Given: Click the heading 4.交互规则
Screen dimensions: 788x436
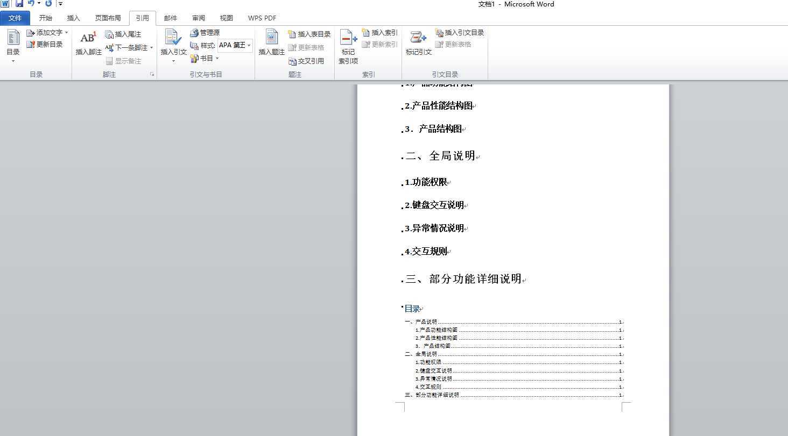Looking at the screenshot, I should [426, 252].
